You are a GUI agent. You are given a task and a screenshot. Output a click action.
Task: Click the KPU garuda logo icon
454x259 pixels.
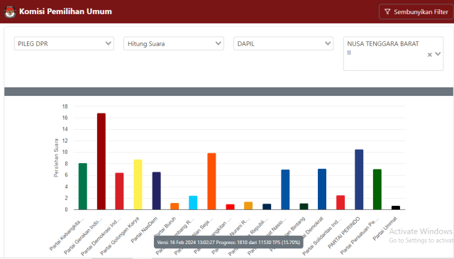pyautogui.click(x=9, y=12)
